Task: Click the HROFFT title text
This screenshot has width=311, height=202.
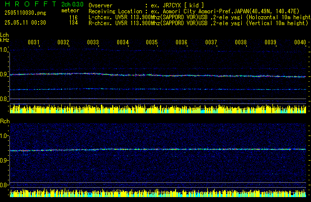Action: [31, 4]
